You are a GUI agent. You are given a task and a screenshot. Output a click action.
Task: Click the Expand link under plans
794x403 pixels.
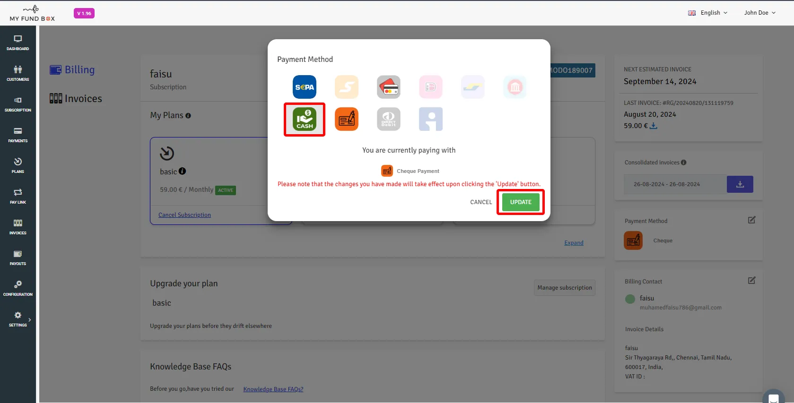(x=574, y=243)
